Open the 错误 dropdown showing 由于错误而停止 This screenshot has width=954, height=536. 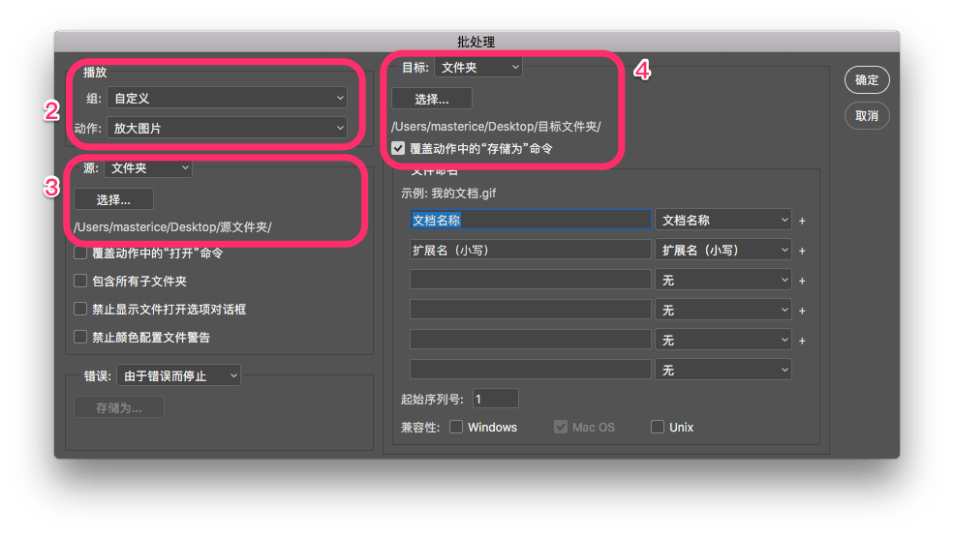[178, 375]
